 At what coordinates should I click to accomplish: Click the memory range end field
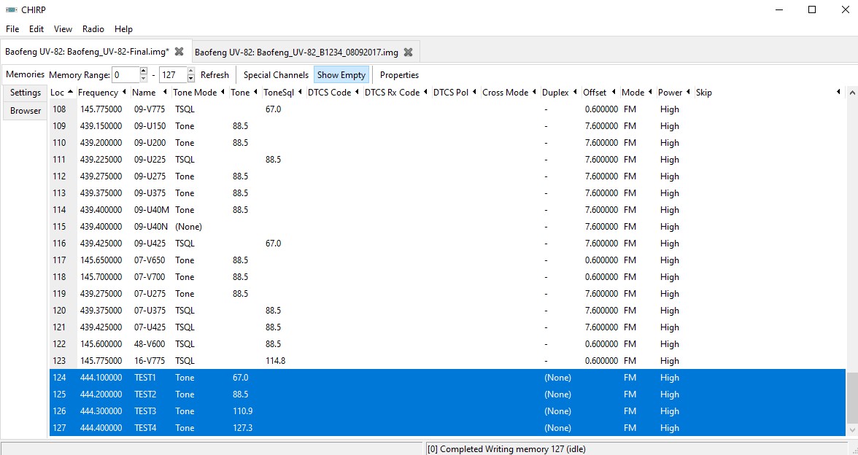click(173, 75)
